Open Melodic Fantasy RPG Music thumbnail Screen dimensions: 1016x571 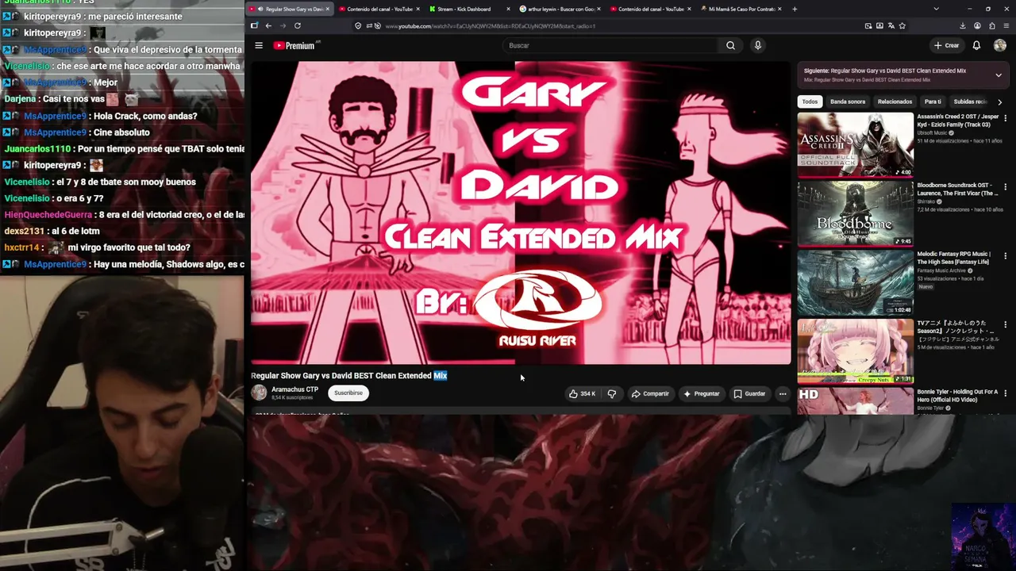(856, 282)
